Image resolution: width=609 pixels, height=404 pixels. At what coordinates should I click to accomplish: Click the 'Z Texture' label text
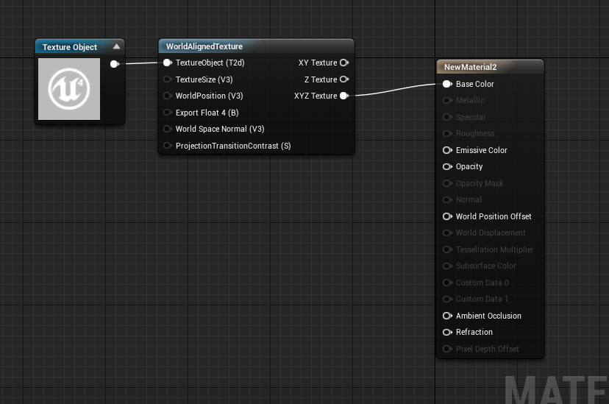(321, 79)
